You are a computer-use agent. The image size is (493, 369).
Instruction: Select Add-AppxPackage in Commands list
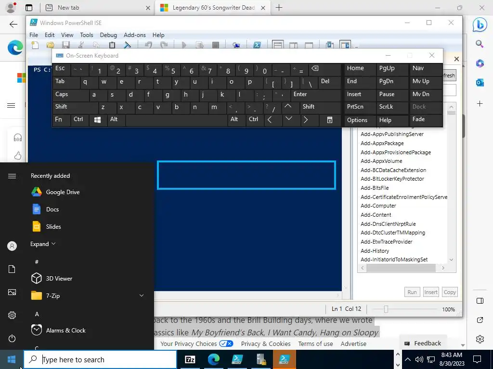tap(382, 143)
